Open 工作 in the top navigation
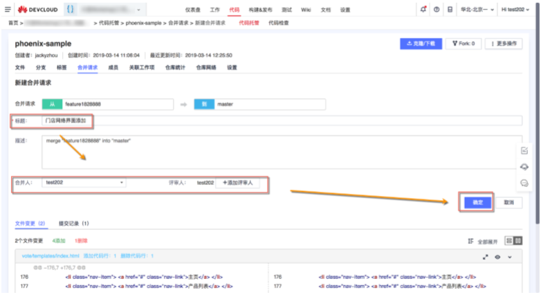 214,10
